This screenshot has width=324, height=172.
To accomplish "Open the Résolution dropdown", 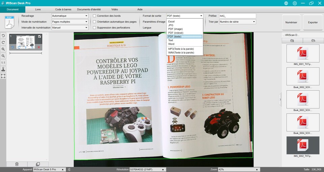I will pos(148,169).
